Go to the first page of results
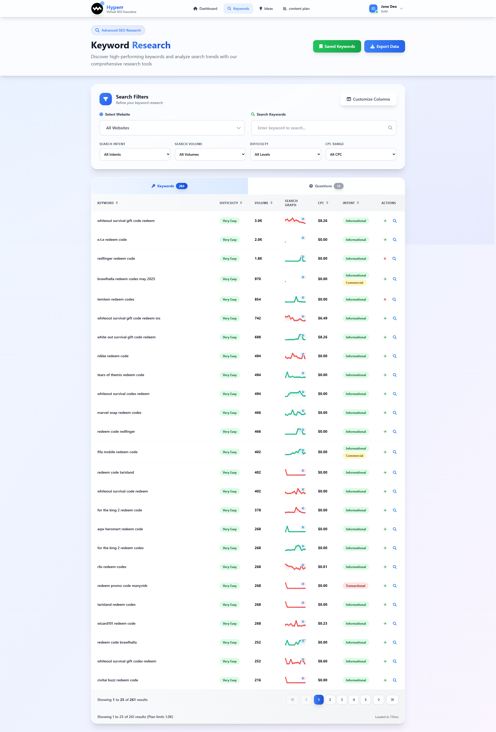Viewport: 496px width, 732px height. [292, 700]
